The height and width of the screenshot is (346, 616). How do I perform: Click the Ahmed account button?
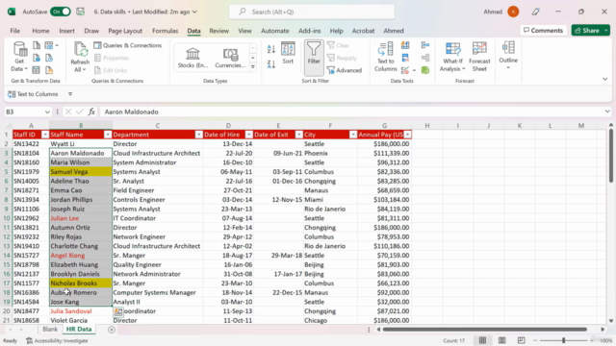pyautogui.click(x=501, y=12)
